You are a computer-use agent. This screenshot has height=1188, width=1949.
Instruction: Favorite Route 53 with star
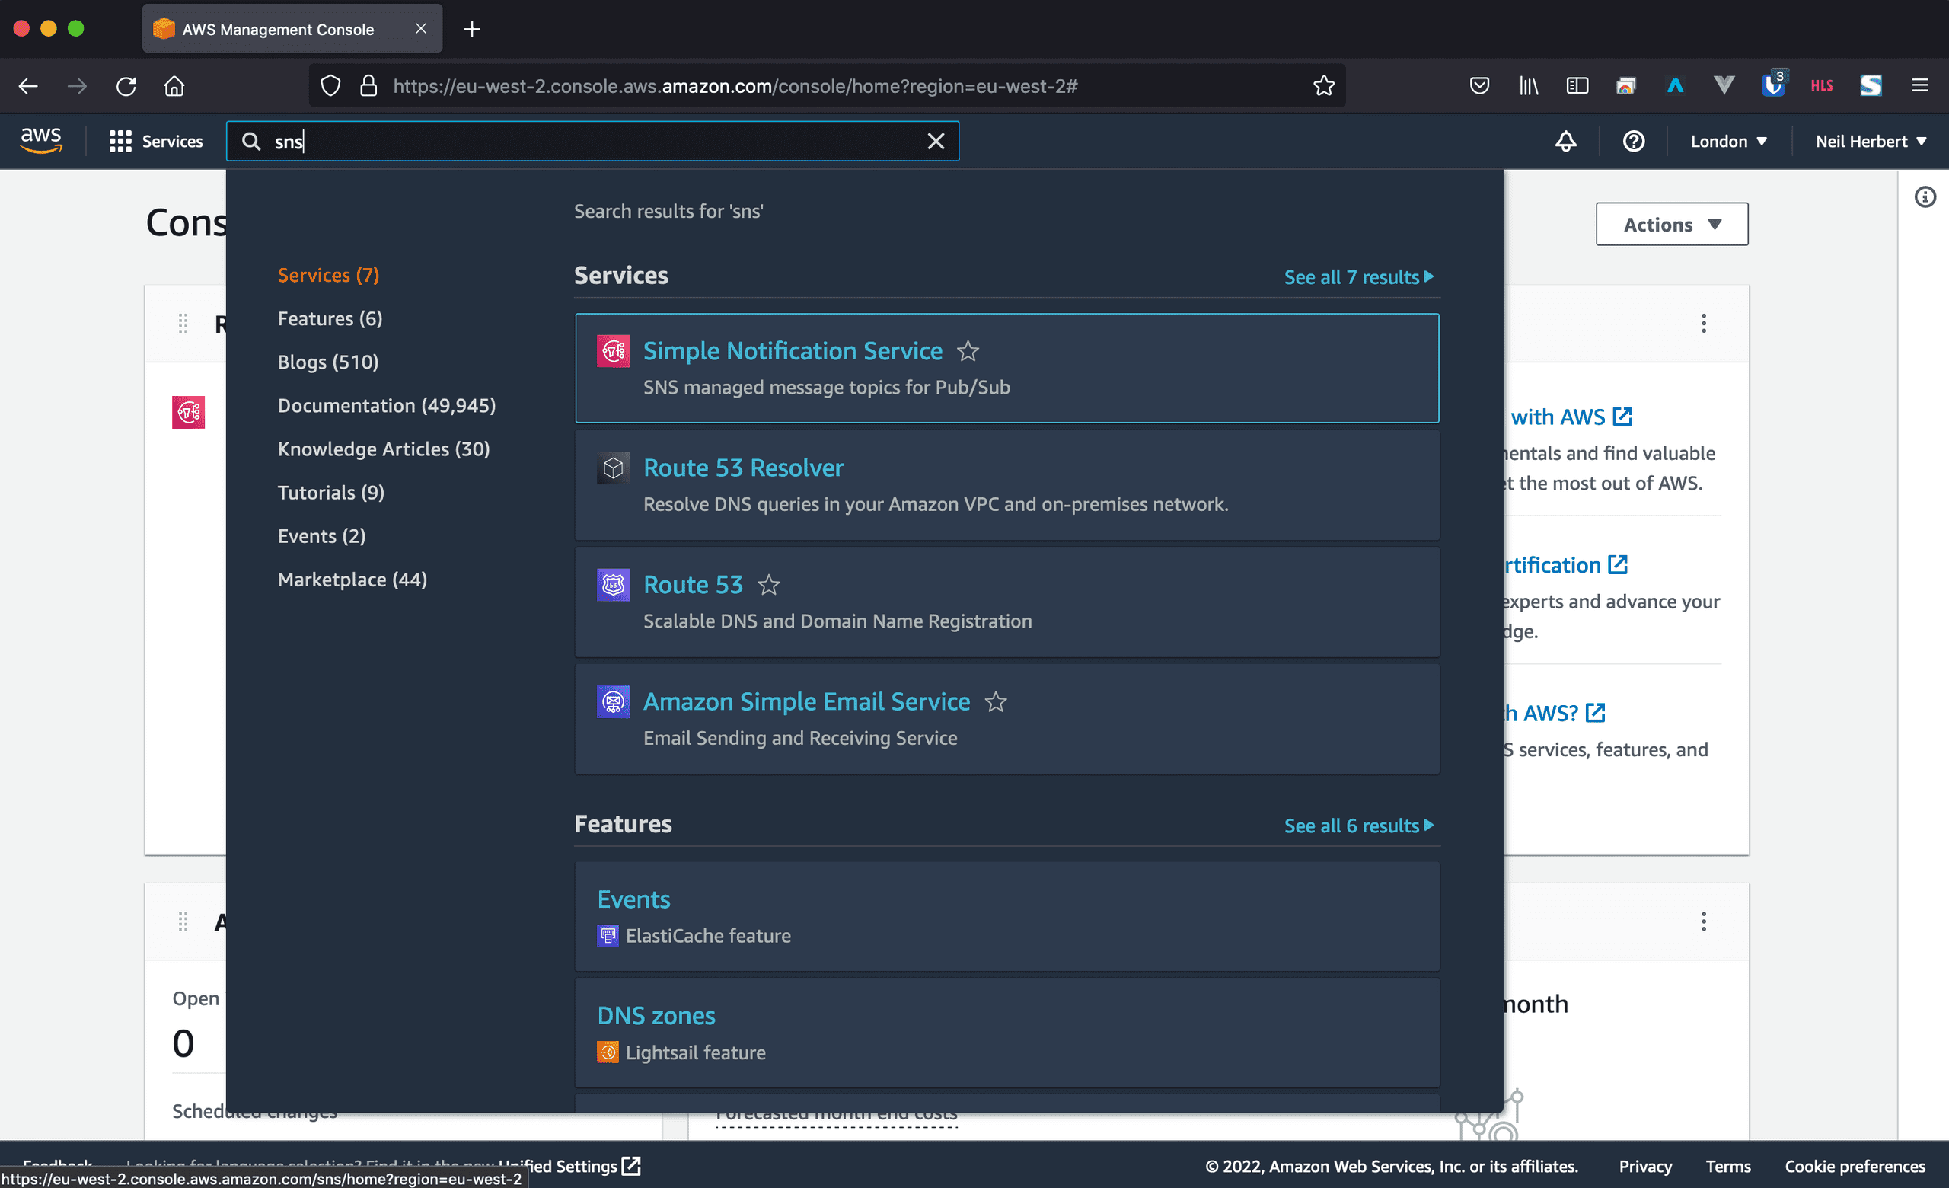coord(768,585)
